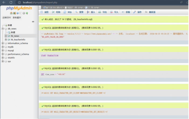
Task: Select information_schema database name
Action: 18,43
